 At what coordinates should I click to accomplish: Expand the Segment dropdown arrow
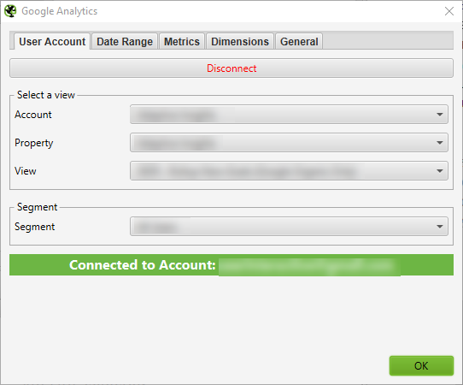[440, 227]
